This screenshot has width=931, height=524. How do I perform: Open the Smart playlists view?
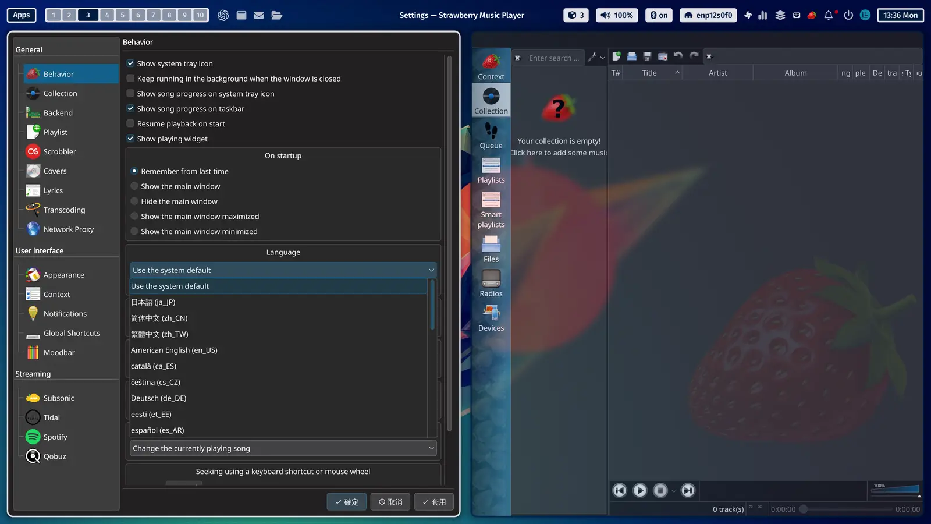[491, 210]
